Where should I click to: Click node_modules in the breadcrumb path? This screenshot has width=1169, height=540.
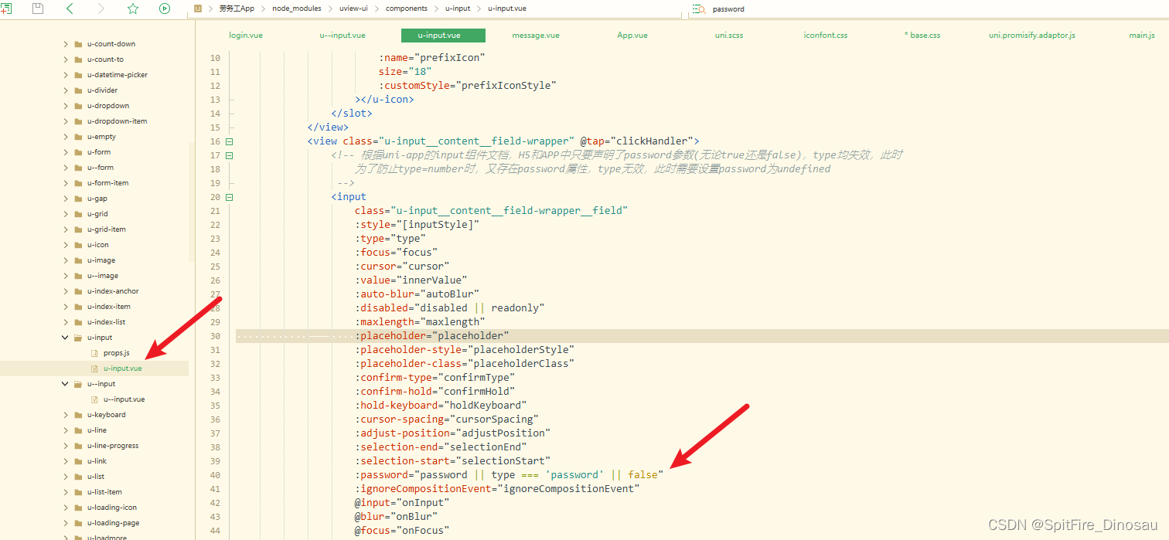pyautogui.click(x=297, y=8)
